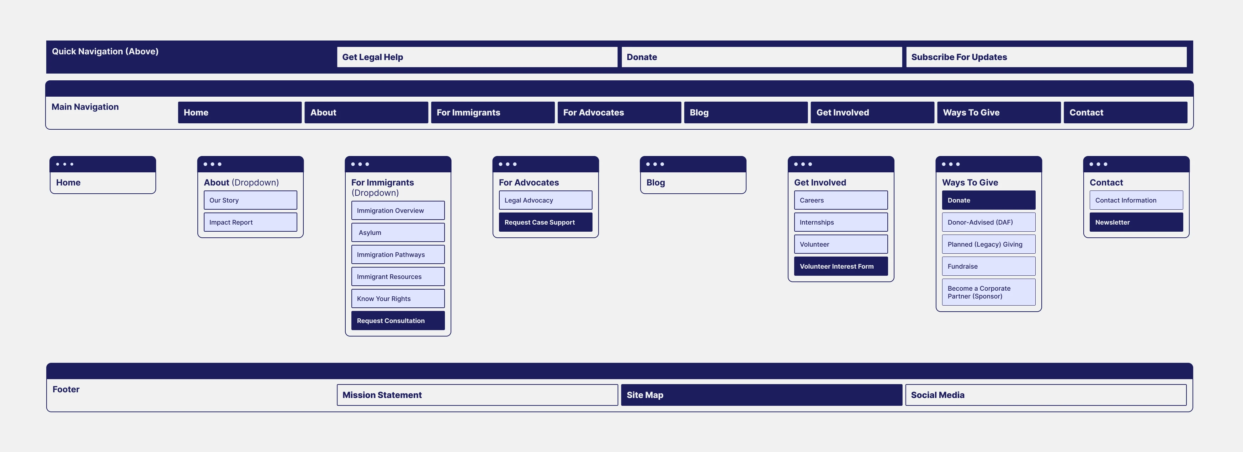Select For Advocates in main navigation

pyautogui.click(x=619, y=112)
